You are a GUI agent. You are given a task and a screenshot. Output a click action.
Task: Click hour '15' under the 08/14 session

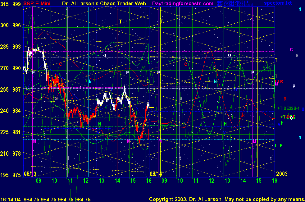point(259,181)
